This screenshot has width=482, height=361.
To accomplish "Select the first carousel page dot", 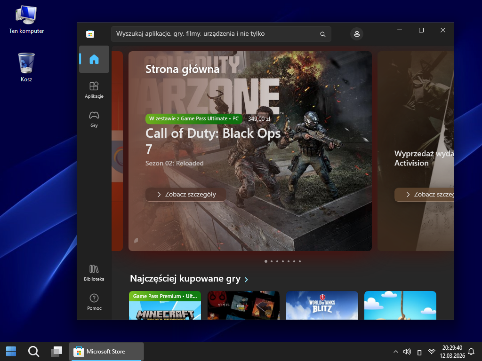I will 265,261.
